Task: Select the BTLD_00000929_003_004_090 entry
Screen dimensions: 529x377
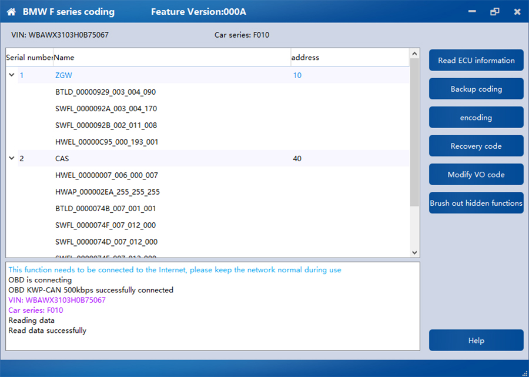Action: (105, 92)
